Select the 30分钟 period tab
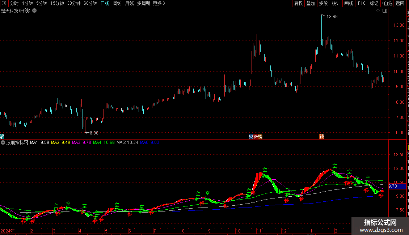 coord(74,3)
